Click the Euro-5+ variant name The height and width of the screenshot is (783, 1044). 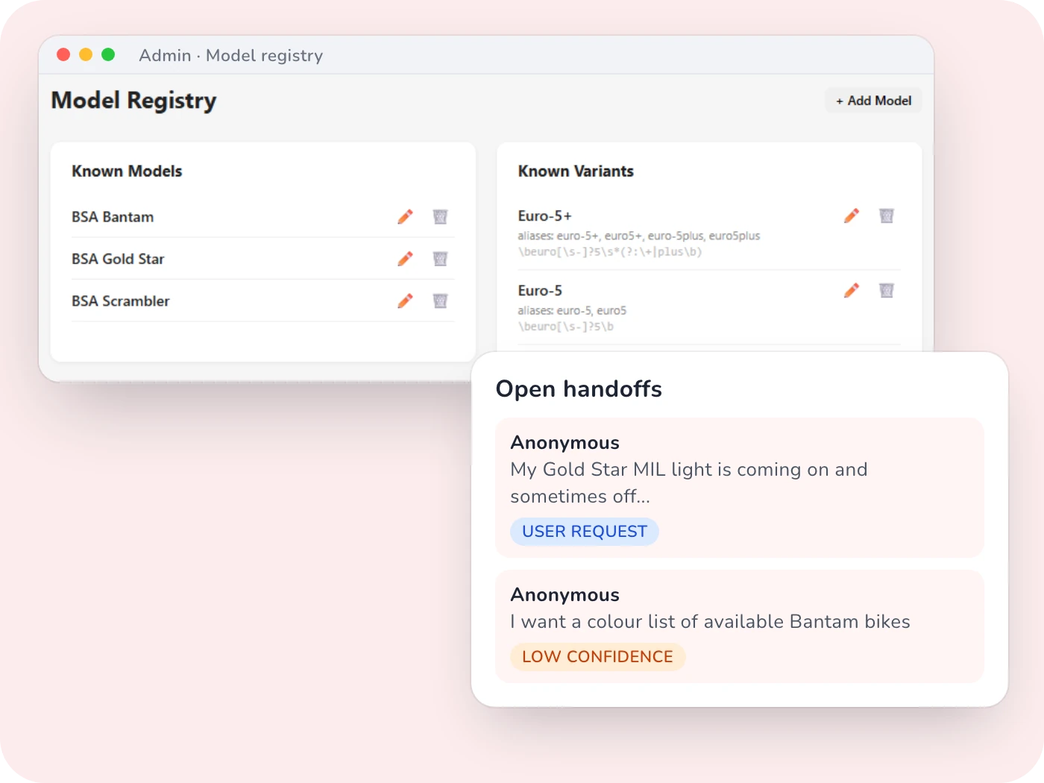click(545, 216)
